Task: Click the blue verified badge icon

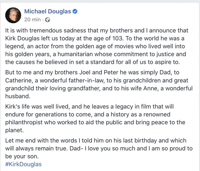Action: [75, 11]
